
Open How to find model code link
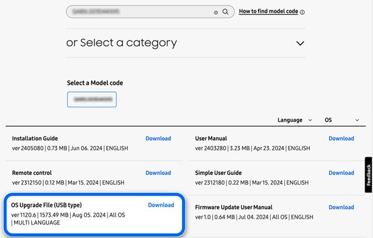268,11
